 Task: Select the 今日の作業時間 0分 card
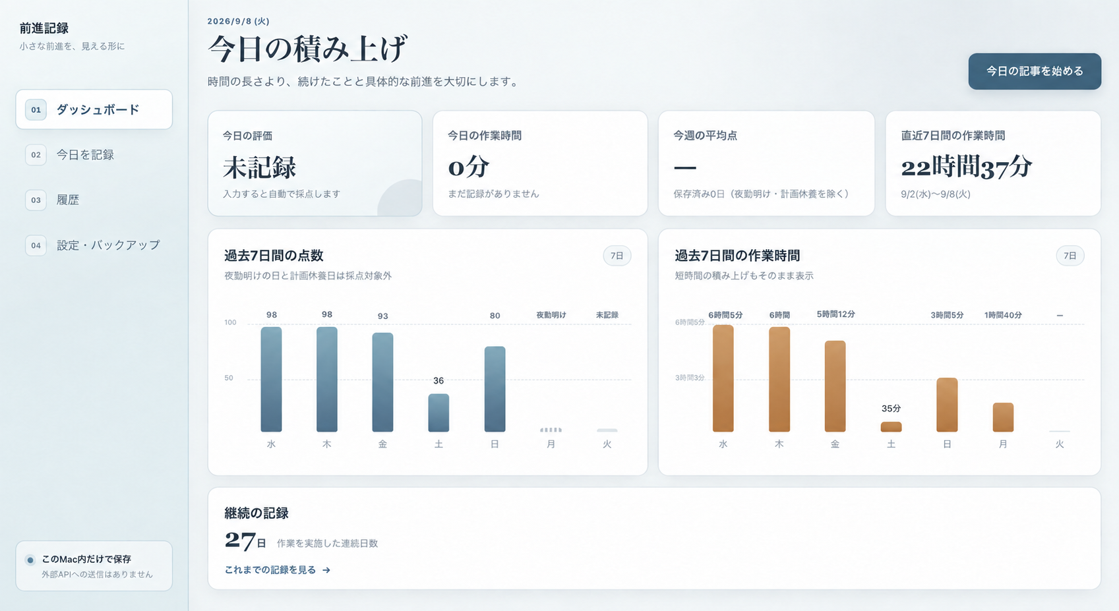[540, 163]
